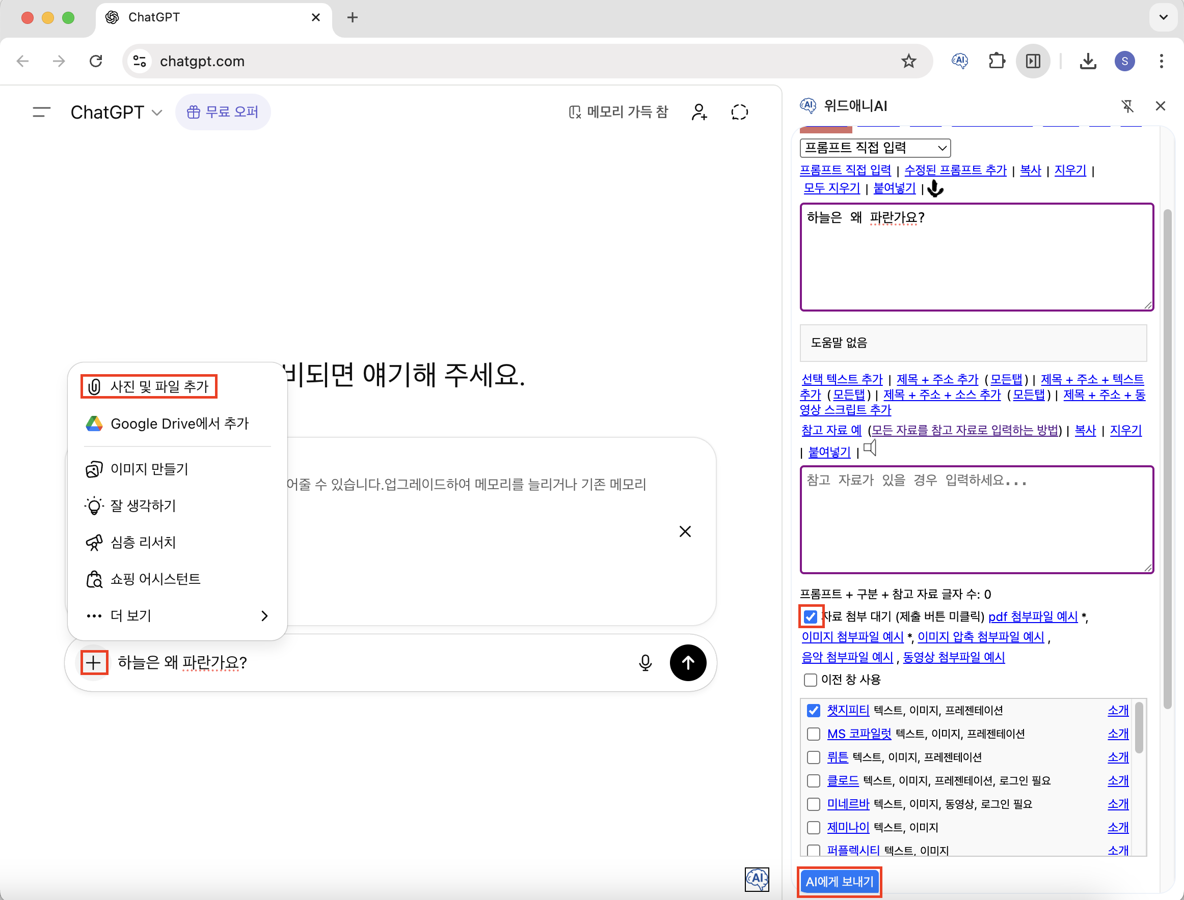Open the 프롬프트 직접 입력 dropdown
Viewport: 1184px width, 900px height.
click(875, 148)
